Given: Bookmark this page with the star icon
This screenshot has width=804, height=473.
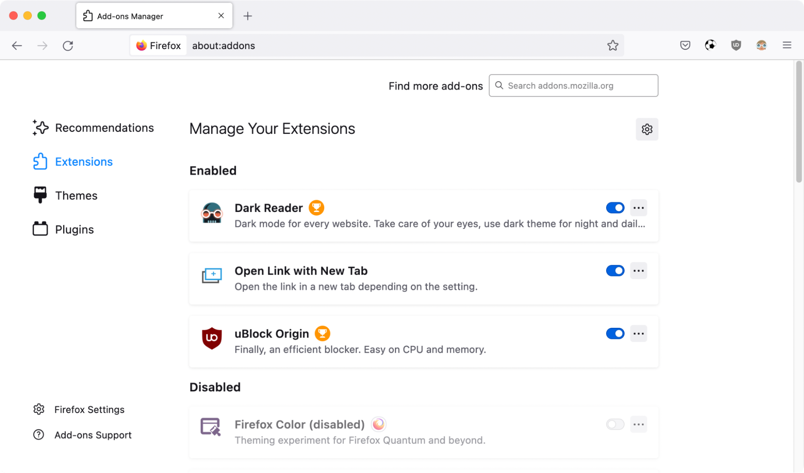Looking at the screenshot, I should pos(613,45).
